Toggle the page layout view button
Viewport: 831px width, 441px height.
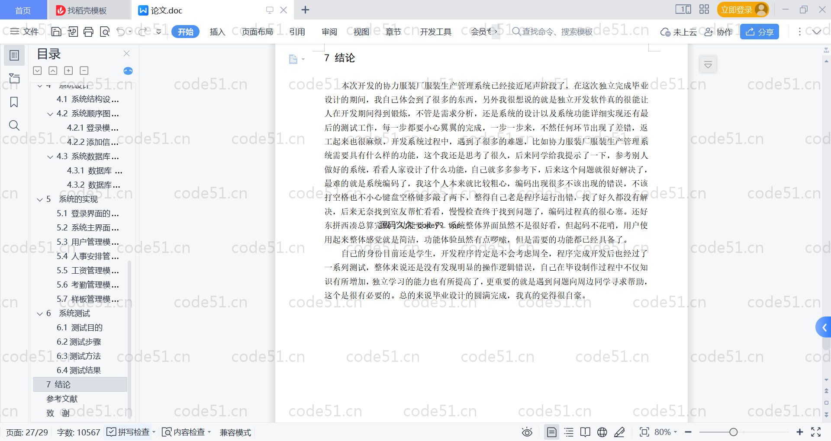point(552,432)
